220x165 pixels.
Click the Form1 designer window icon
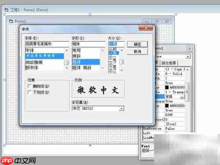click(11, 21)
